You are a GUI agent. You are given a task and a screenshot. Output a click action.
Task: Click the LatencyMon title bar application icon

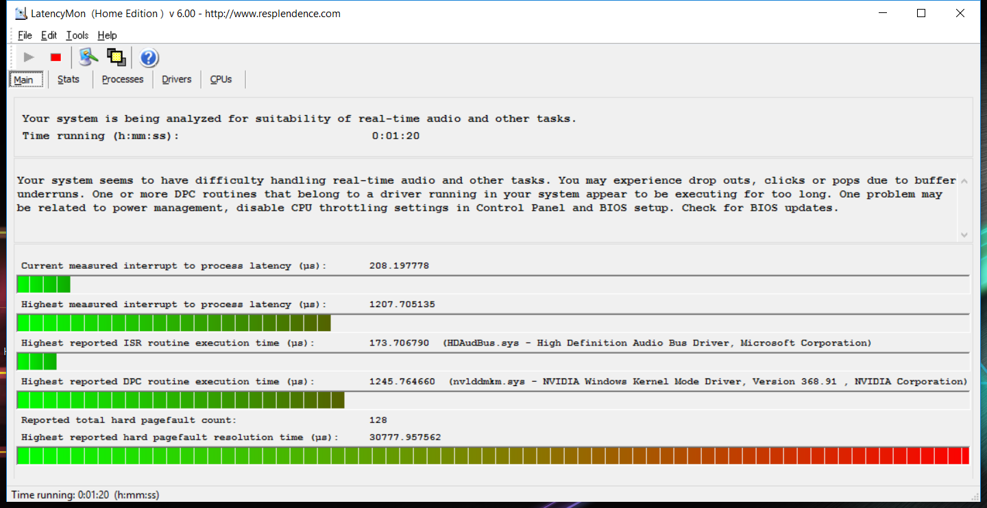coord(21,14)
